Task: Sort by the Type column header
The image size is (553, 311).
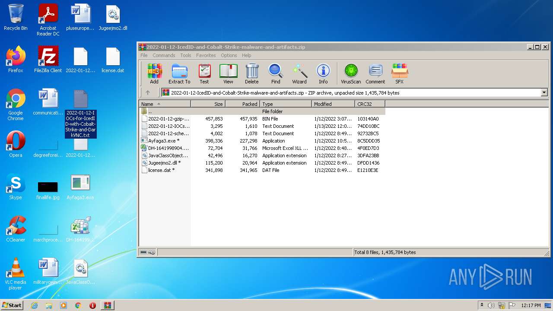Action: (x=286, y=104)
